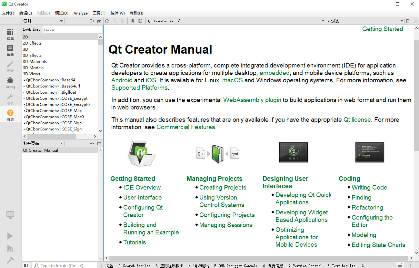Show the 1 问题 output pane
Screen dimensions: 419x268
click(107, 266)
